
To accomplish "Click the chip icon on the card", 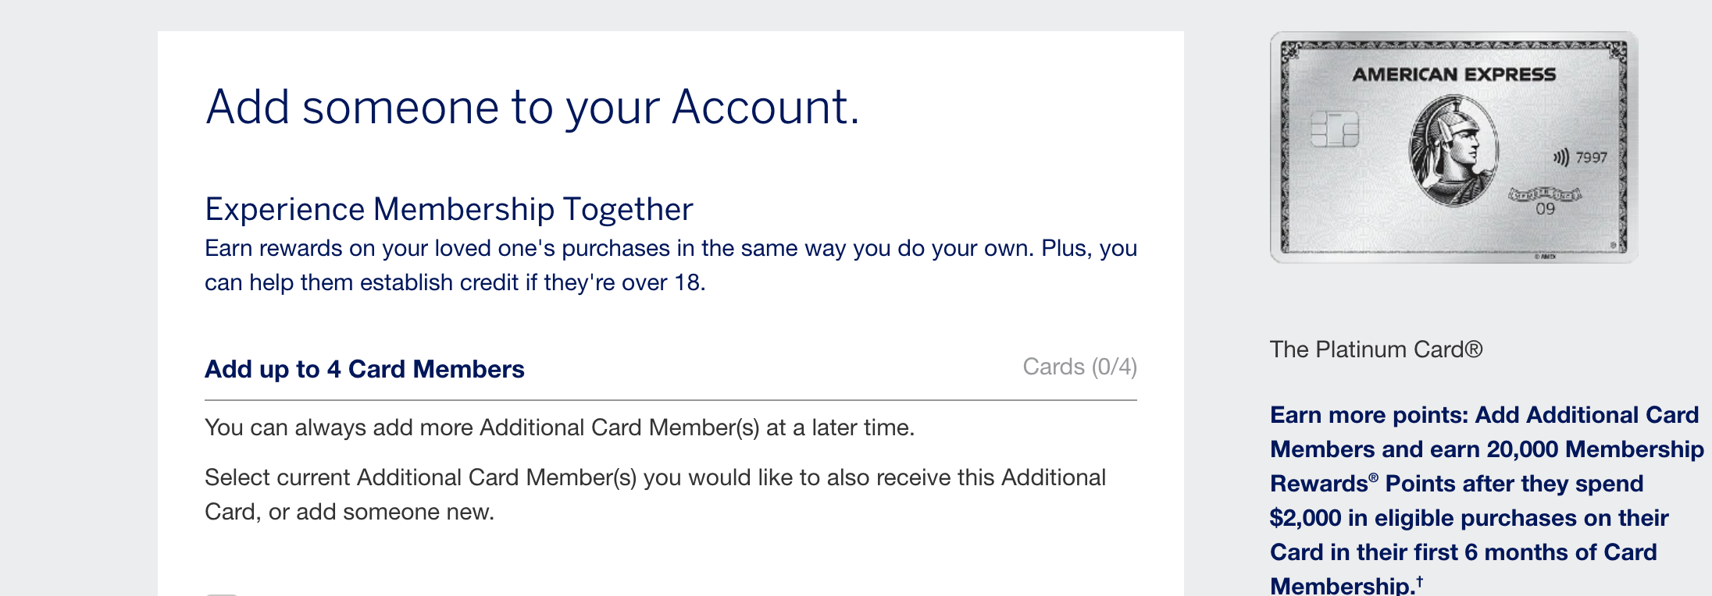I will pos(1334,129).
